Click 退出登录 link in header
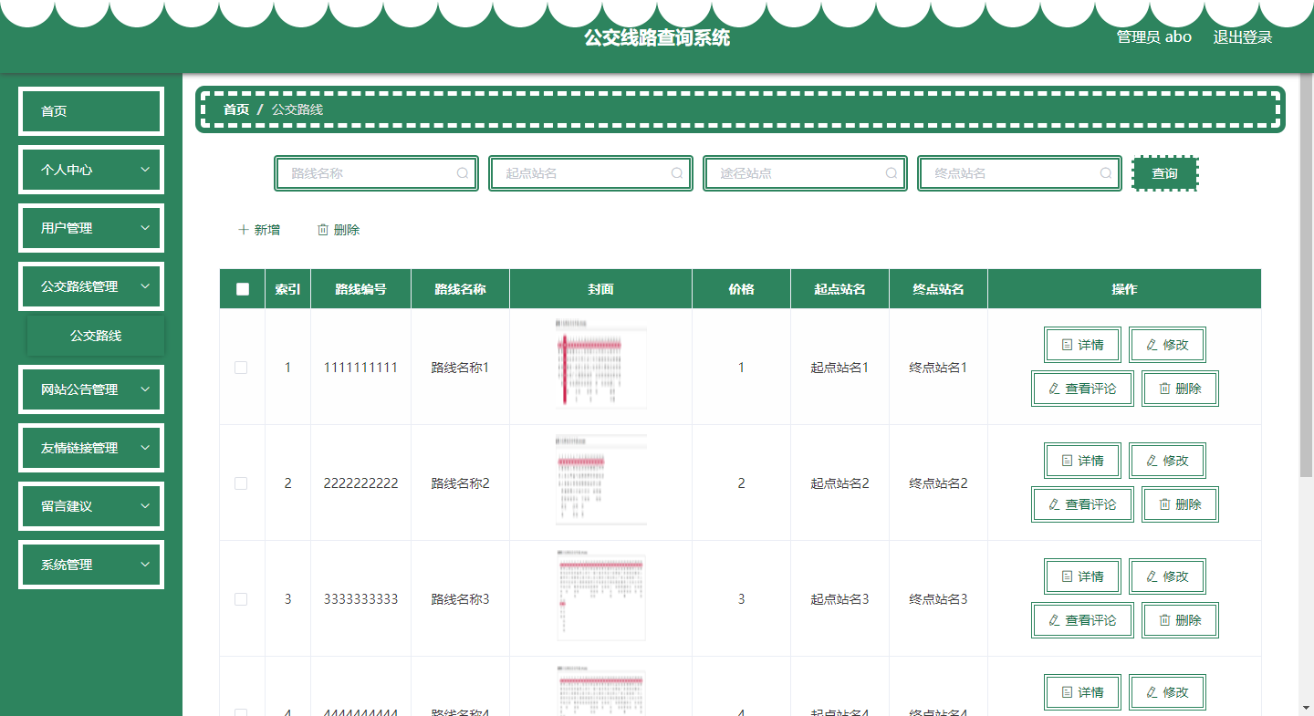 1243,37
